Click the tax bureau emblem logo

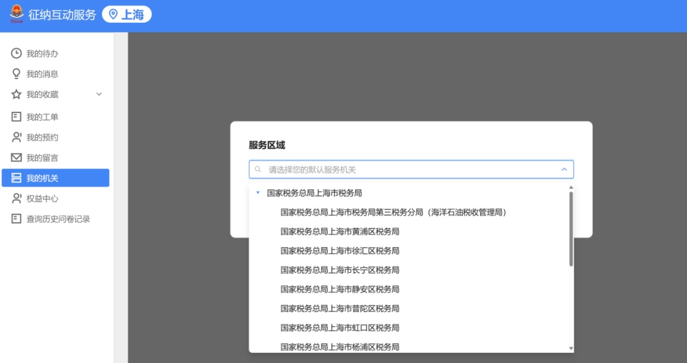click(15, 15)
